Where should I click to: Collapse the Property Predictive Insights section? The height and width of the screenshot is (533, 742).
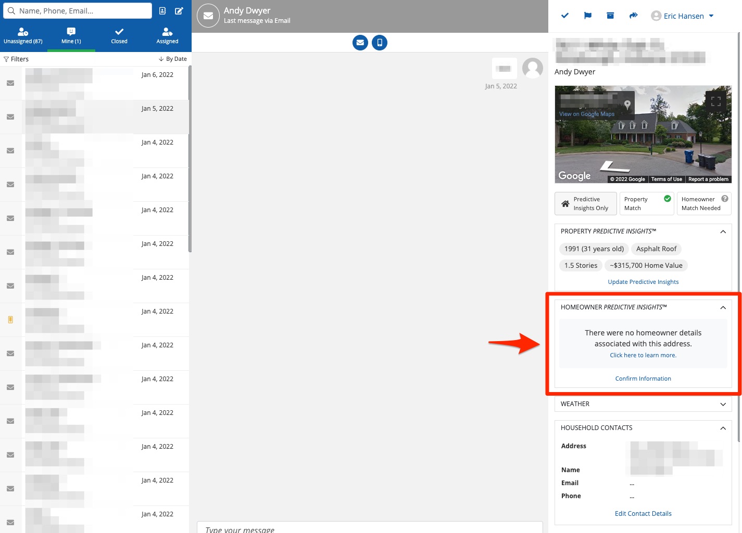point(723,231)
